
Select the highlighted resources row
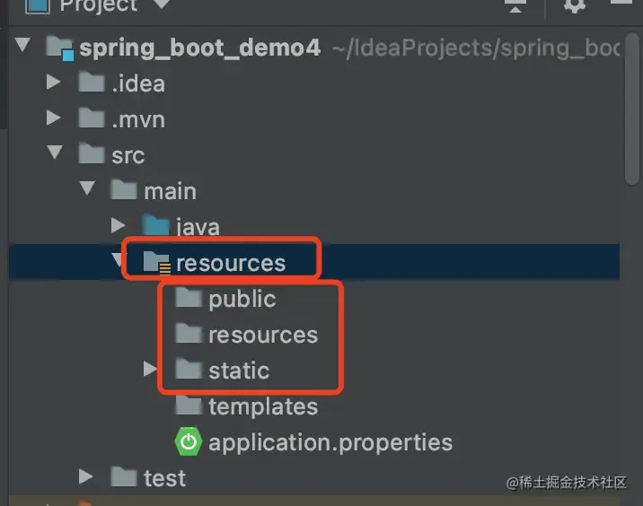pos(314,262)
